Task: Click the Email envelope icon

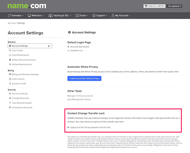Action: point(77,16)
